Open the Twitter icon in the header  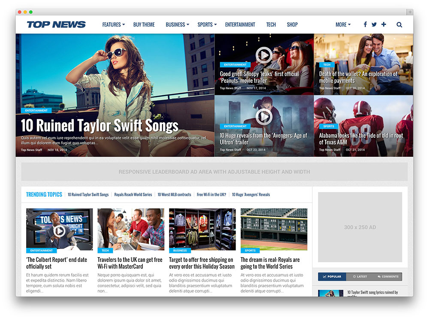click(374, 24)
